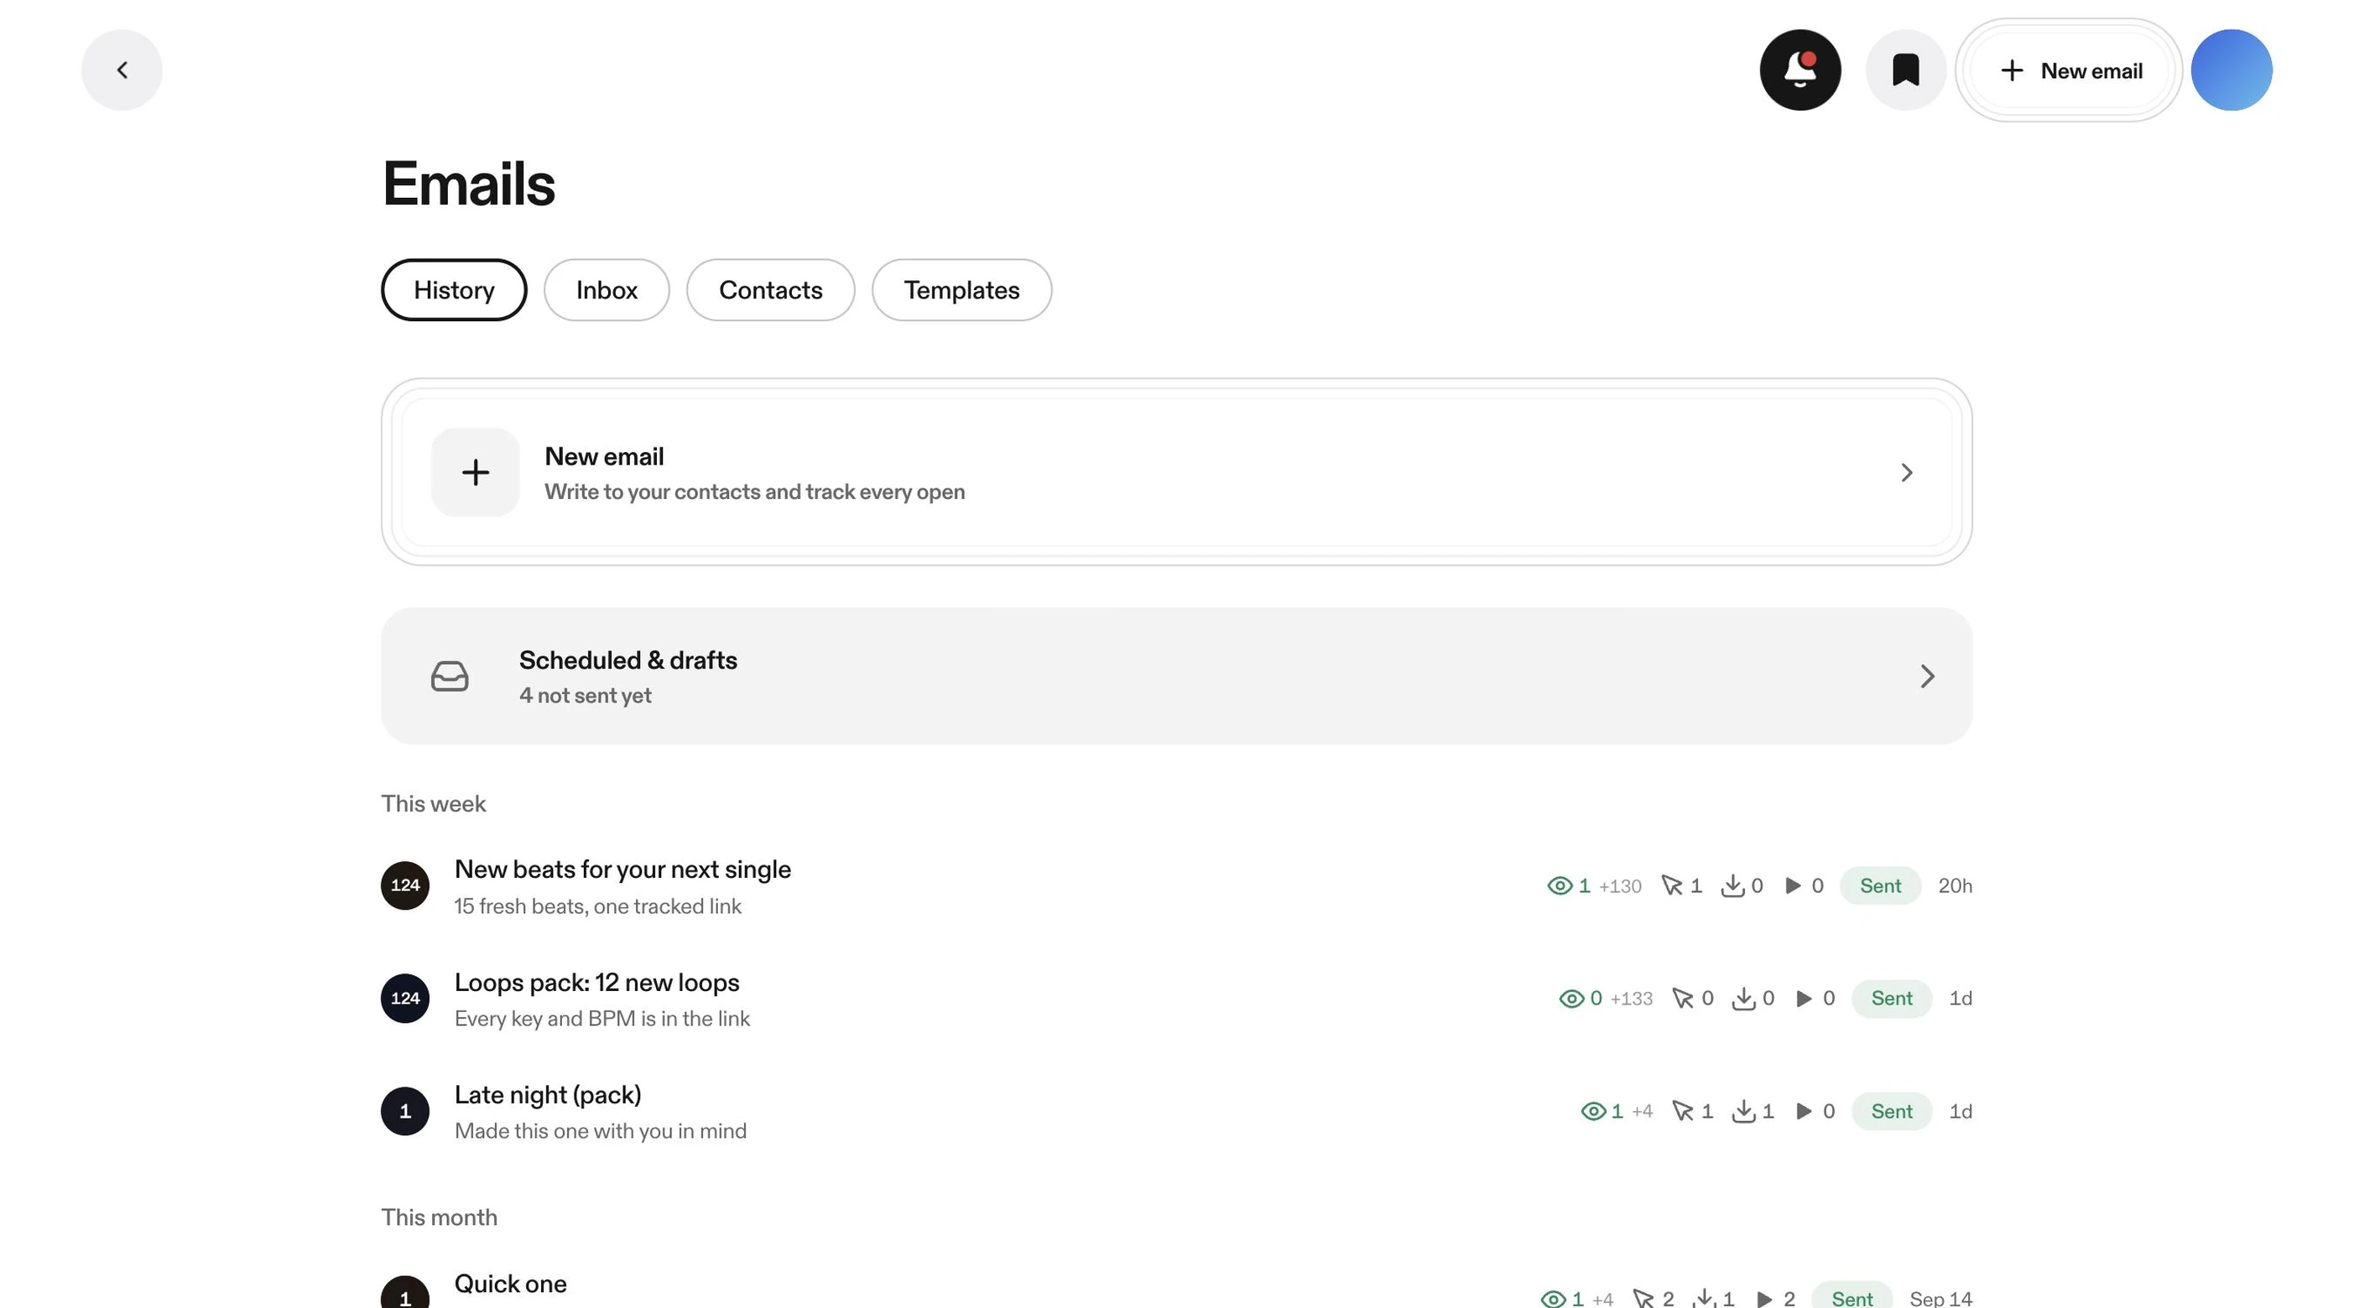The height and width of the screenshot is (1308, 2354).
Task: Click the play icon on New beats row
Action: (1793, 886)
